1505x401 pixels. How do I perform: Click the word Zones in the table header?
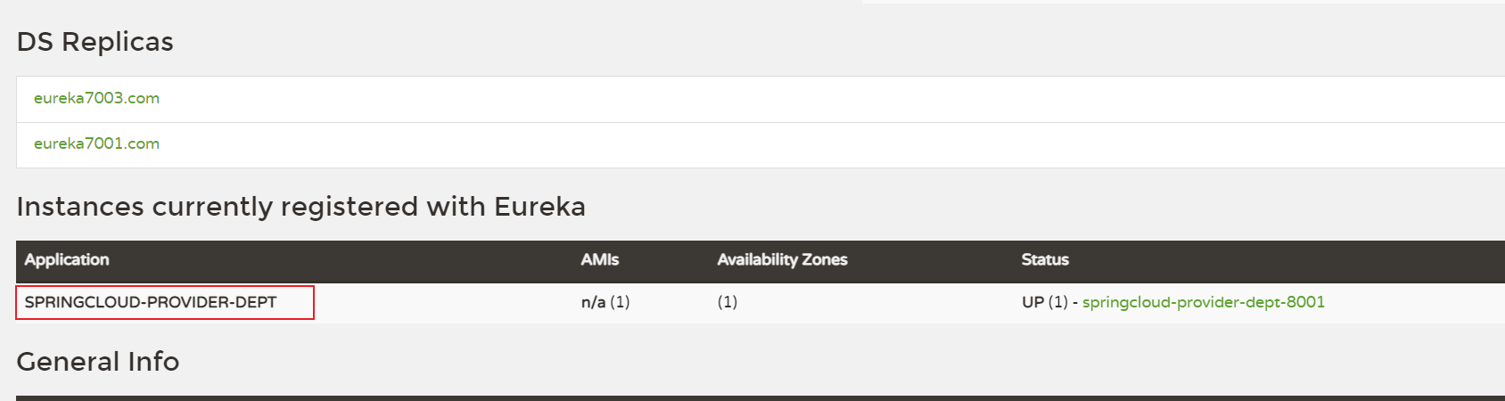point(824,260)
